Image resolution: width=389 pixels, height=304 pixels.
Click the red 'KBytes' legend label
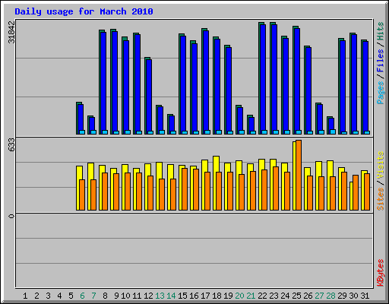click(381, 273)
